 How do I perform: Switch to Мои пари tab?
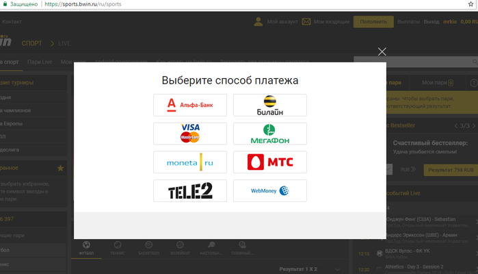438,82
